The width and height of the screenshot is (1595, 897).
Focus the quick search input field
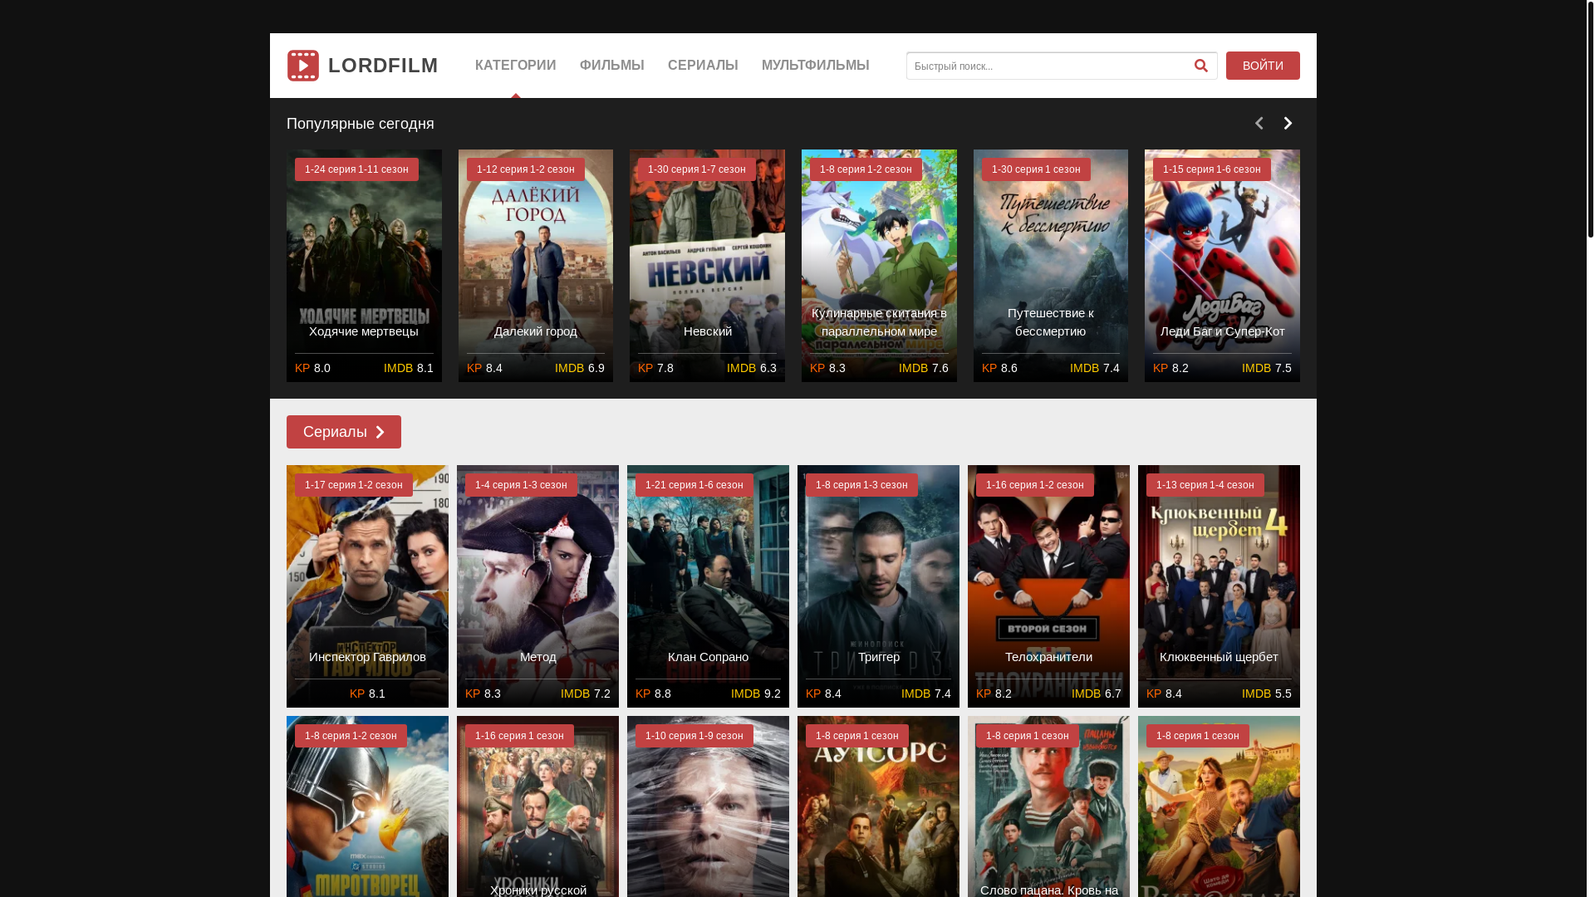pos(1045,66)
